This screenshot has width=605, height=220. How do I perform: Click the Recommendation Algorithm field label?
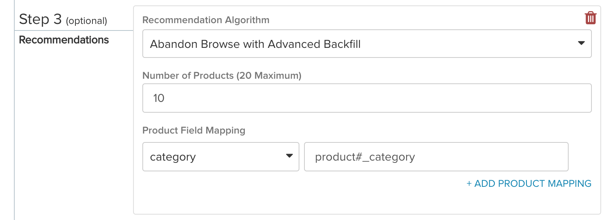tap(206, 20)
